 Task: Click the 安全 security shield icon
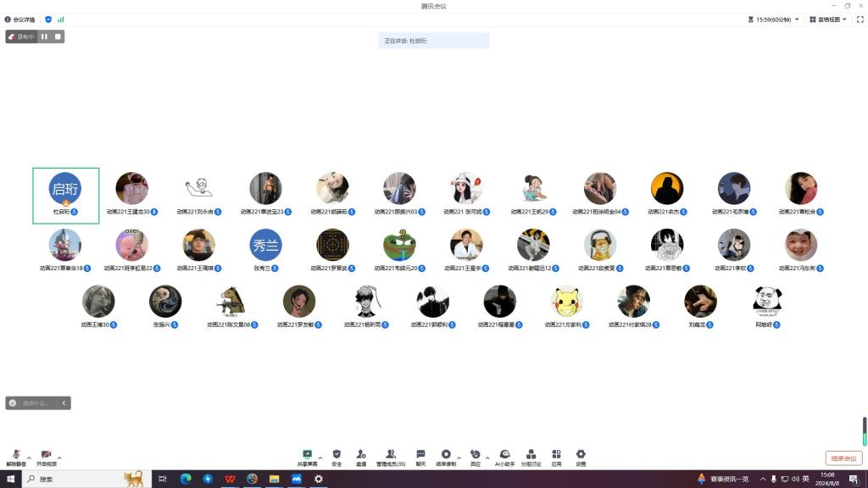click(x=337, y=455)
